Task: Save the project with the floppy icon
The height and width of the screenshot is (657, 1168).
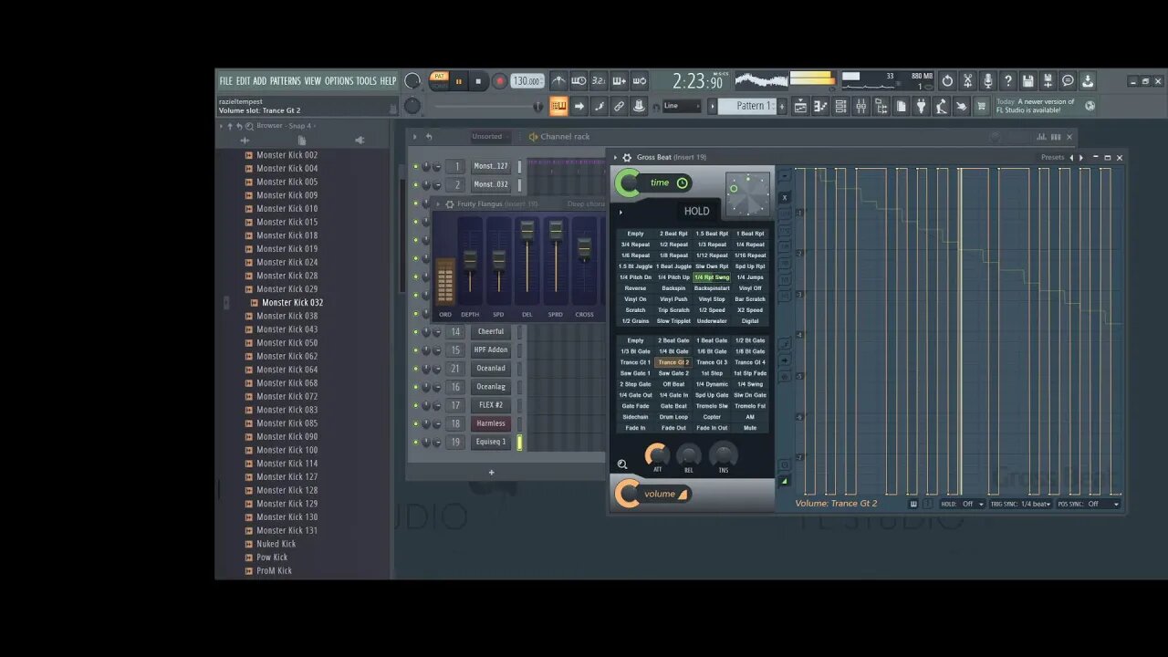Action: tap(1027, 81)
